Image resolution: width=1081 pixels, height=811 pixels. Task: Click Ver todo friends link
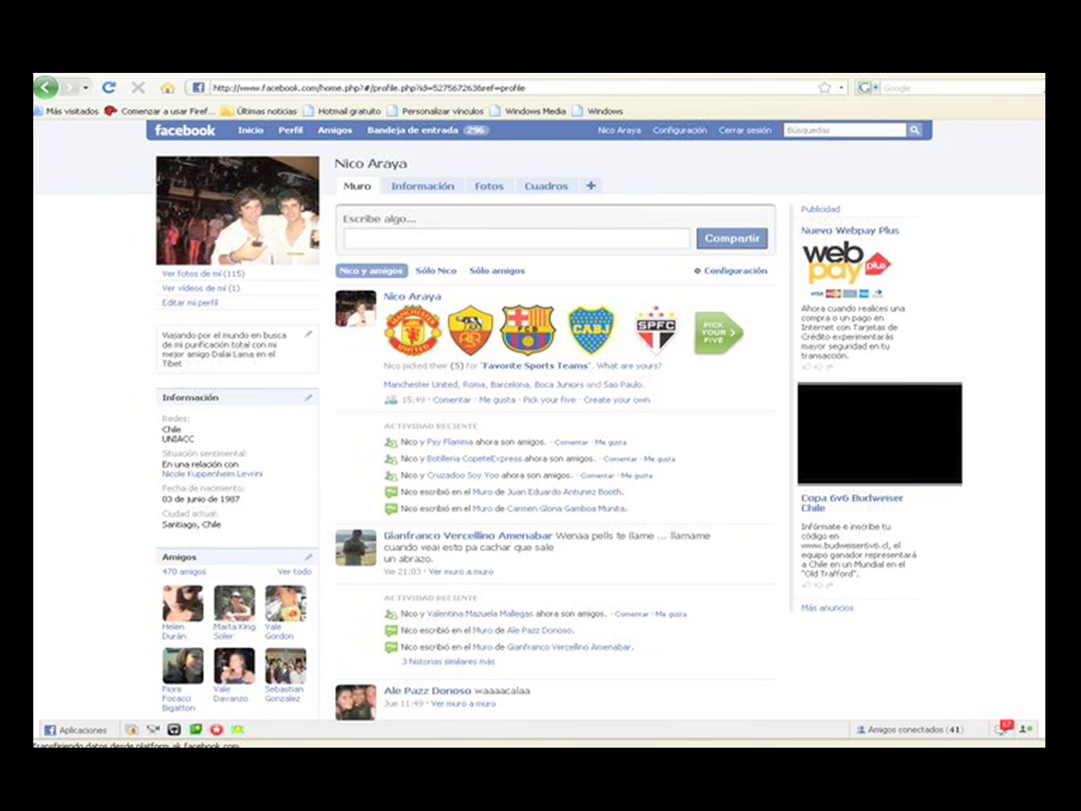tap(295, 571)
